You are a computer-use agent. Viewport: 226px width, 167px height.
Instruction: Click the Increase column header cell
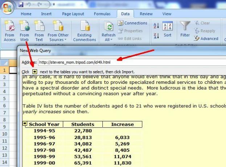coord(122,124)
